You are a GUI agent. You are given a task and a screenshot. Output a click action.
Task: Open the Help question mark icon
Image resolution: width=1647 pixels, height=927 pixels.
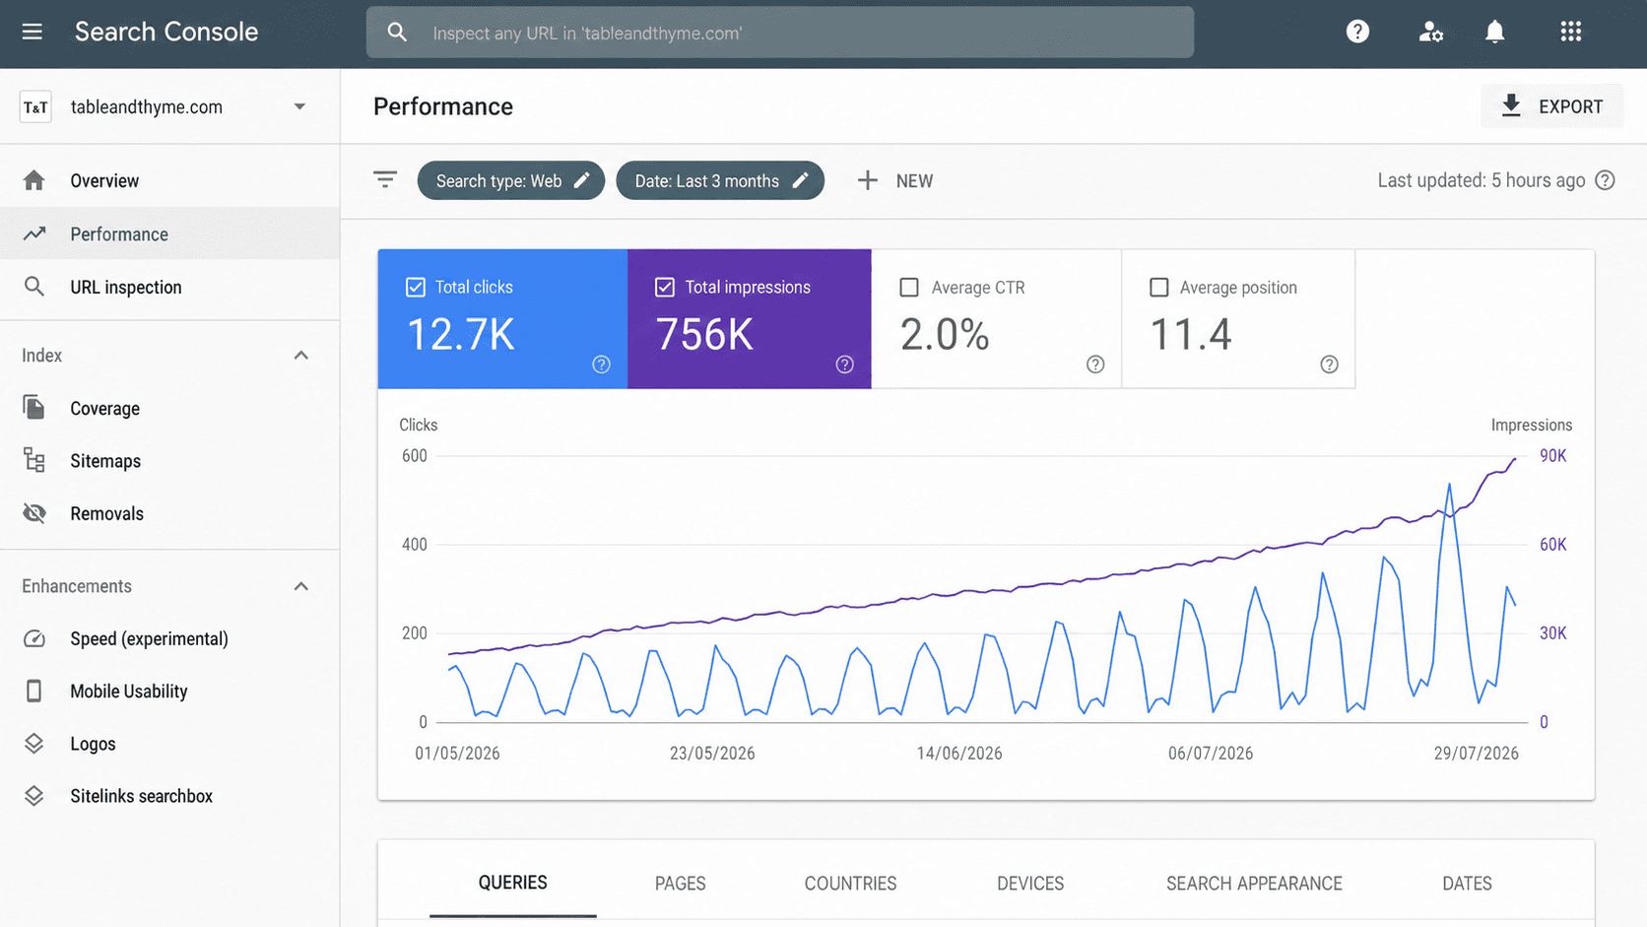1357,32
